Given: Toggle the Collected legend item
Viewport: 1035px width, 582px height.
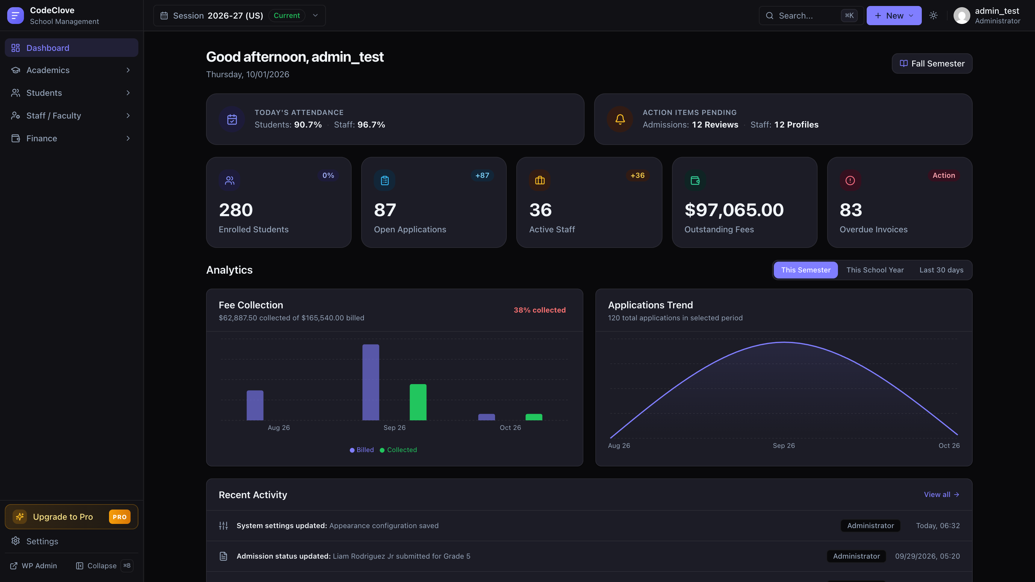Looking at the screenshot, I should coord(398,450).
